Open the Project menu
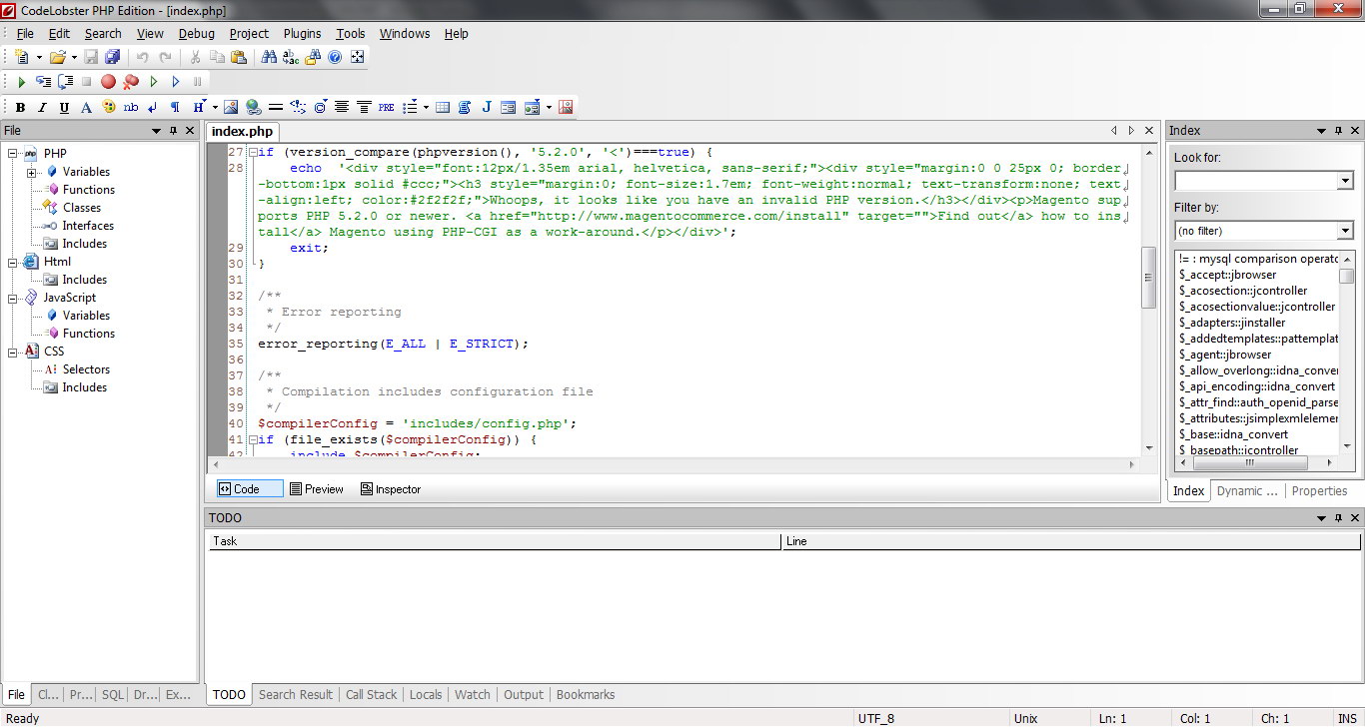The height and width of the screenshot is (727, 1365). [x=249, y=33]
